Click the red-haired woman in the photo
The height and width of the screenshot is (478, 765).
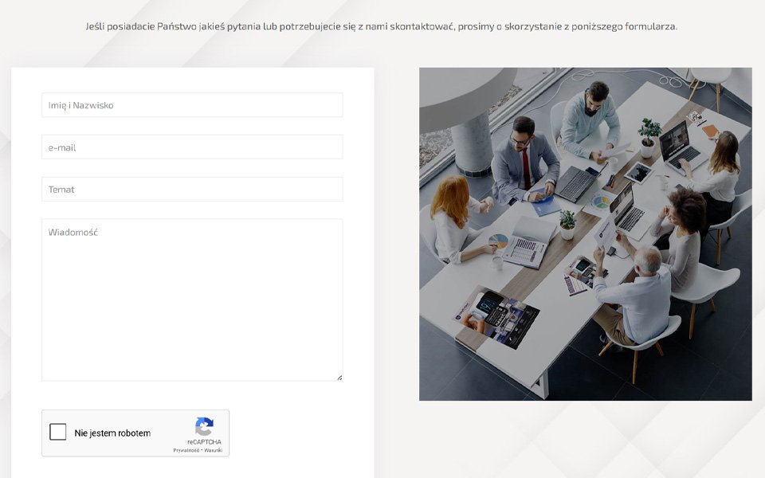click(454, 211)
